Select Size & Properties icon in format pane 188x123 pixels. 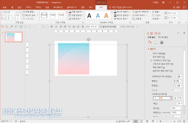click(161, 42)
